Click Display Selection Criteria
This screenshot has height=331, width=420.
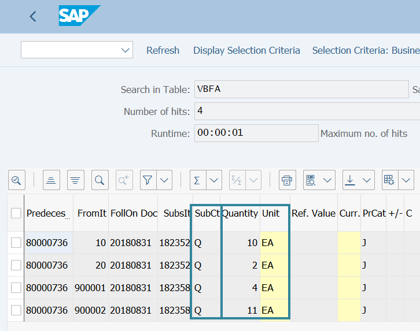[x=246, y=50]
